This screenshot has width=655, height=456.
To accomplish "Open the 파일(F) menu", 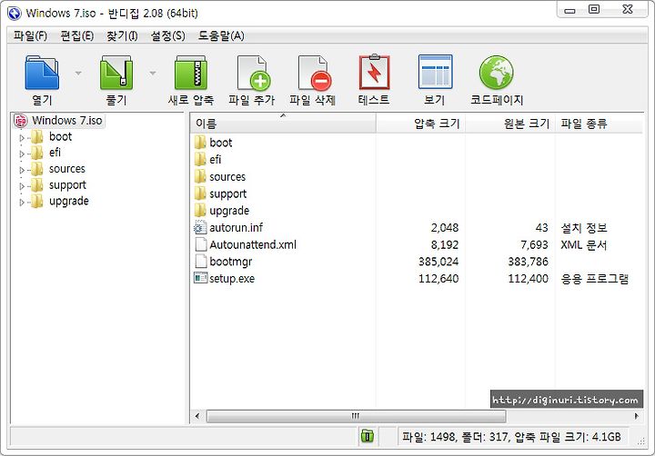I will tap(30, 35).
